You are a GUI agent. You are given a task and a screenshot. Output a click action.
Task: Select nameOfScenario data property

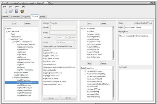(94, 97)
